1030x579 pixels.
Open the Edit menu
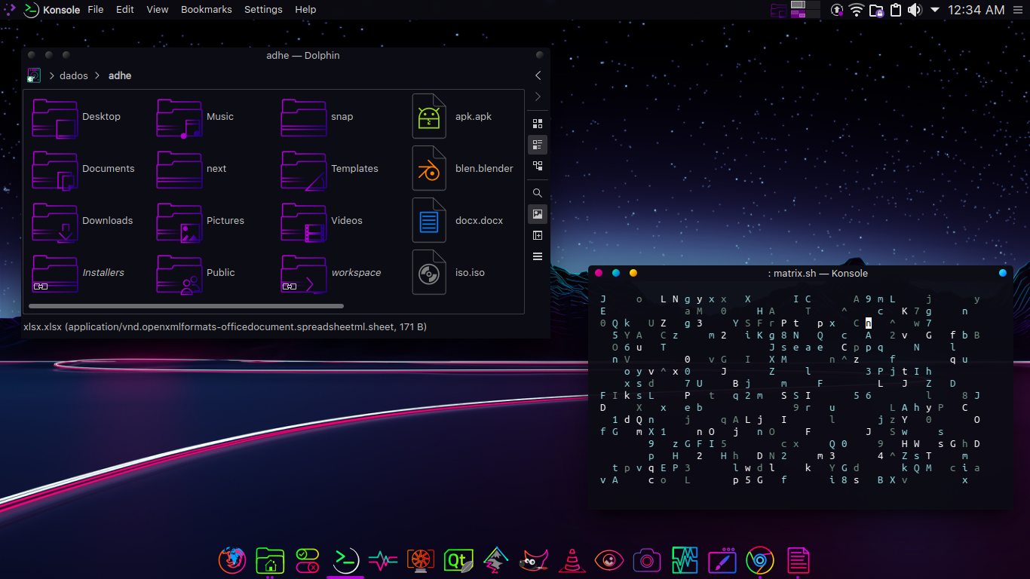[x=125, y=10]
